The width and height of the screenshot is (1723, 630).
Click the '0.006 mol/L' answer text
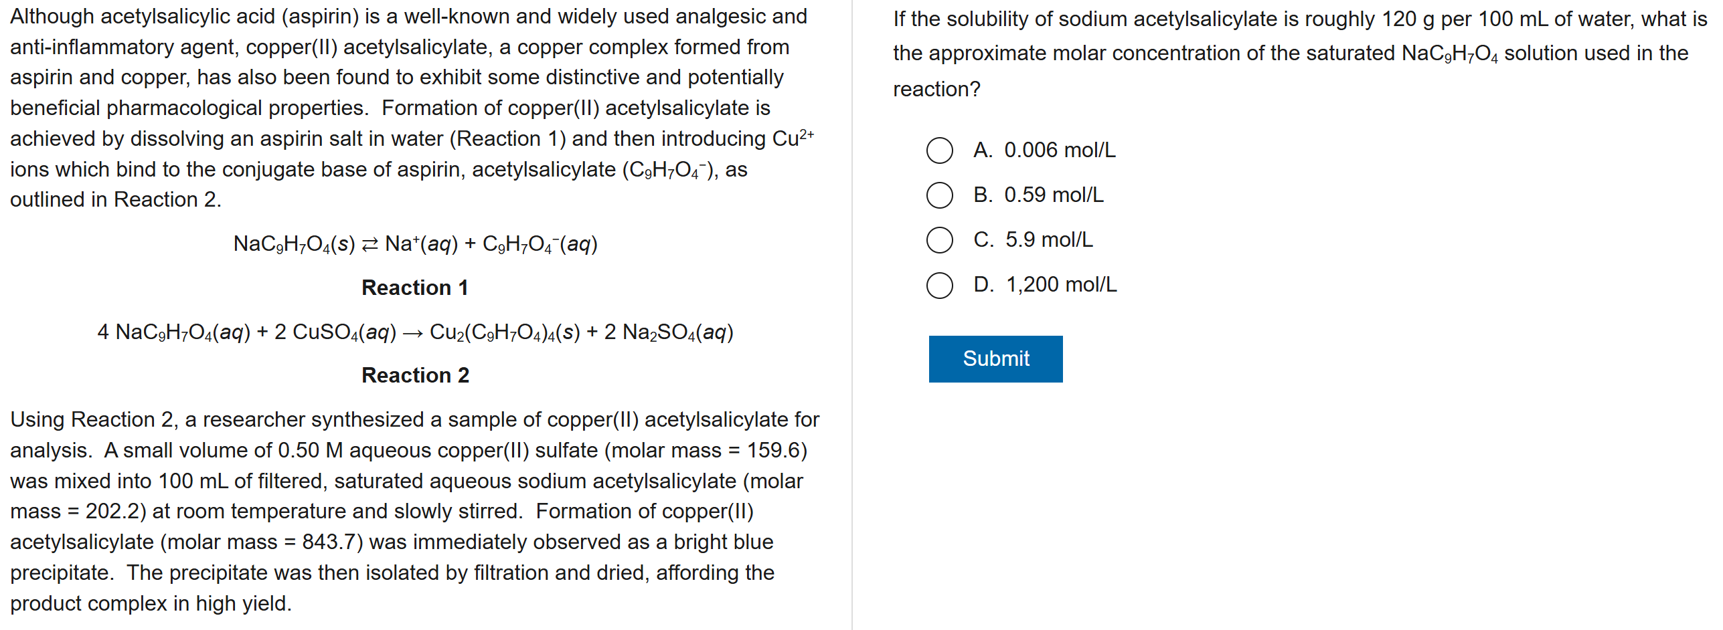click(1060, 150)
